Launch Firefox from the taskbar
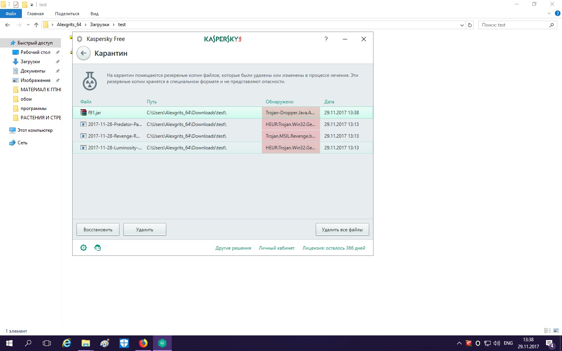562x351 pixels. 143,343
